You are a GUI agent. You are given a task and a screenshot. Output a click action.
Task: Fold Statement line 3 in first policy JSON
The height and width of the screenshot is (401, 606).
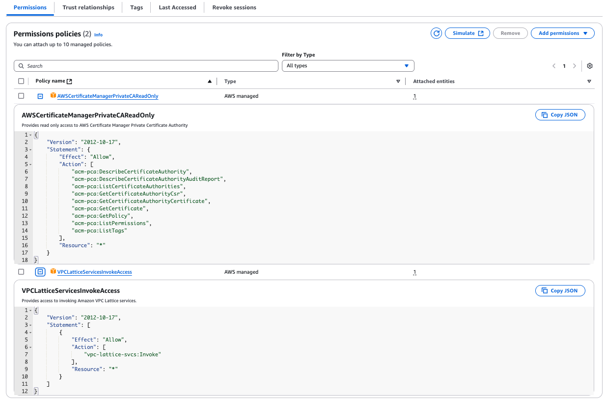[x=30, y=149]
